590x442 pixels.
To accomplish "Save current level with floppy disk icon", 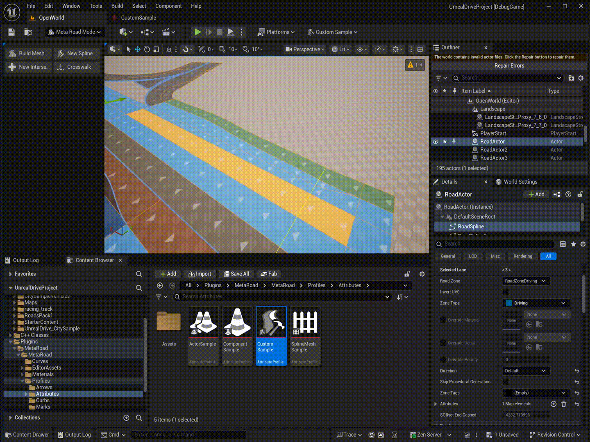I will coord(11,32).
